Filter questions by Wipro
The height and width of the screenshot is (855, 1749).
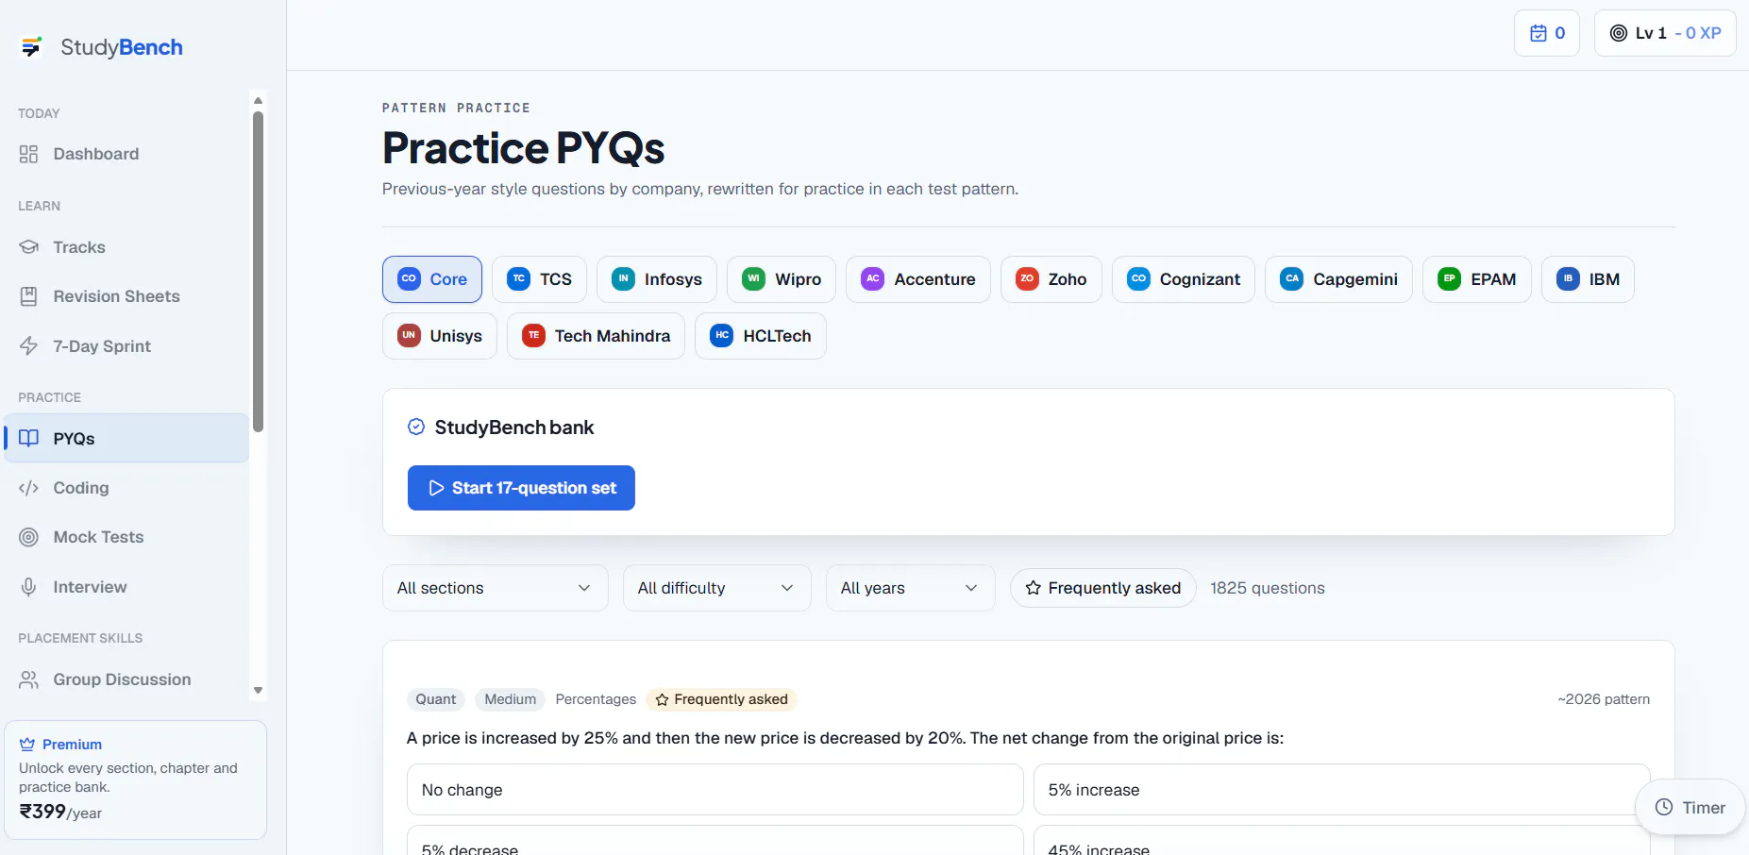click(x=782, y=279)
